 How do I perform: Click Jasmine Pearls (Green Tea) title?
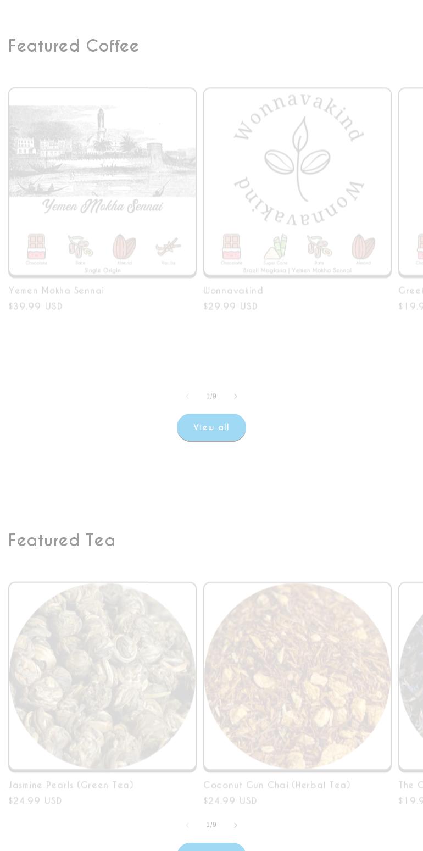(71, 785)
